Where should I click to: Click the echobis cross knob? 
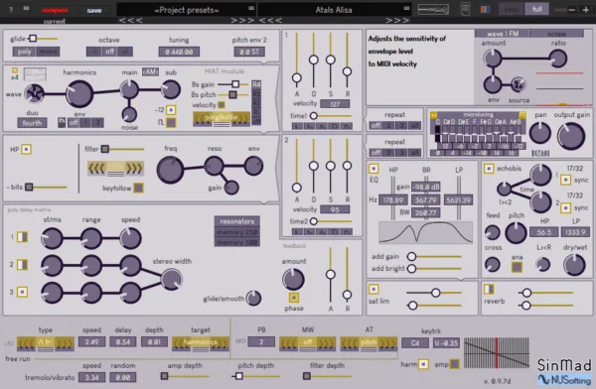493,264
